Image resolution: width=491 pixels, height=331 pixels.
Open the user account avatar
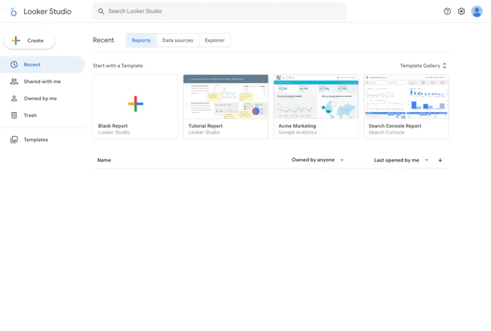[477, 11]
